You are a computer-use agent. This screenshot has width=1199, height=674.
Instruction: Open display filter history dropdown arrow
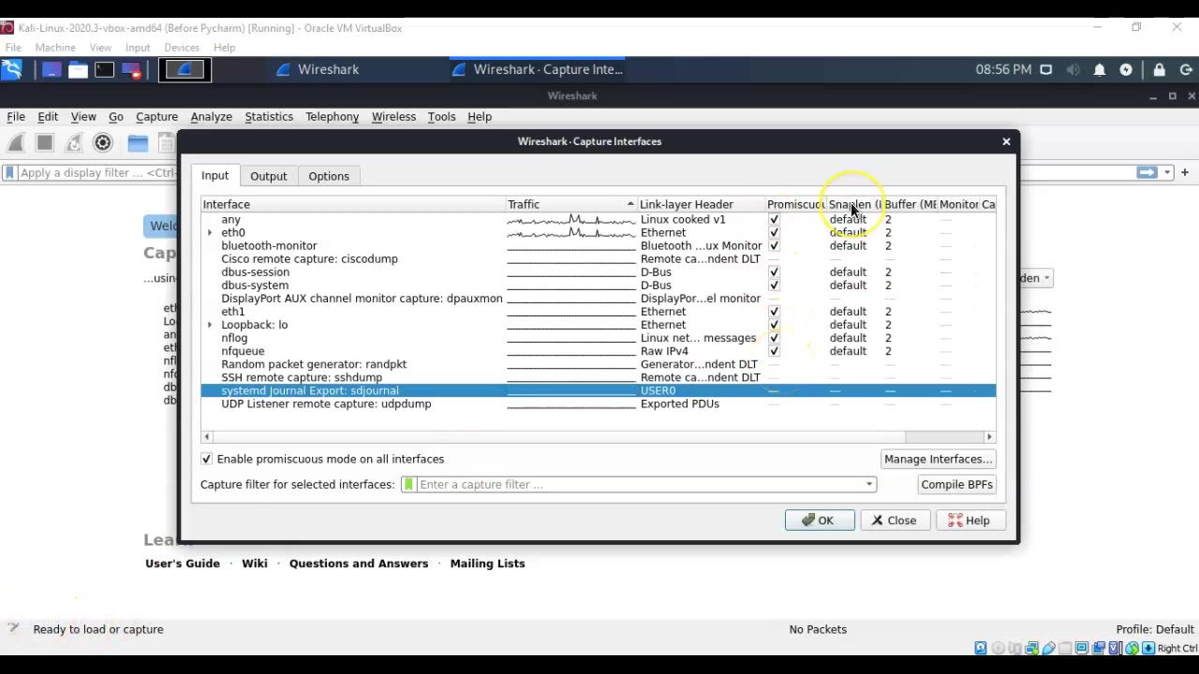pos(1167,172)
